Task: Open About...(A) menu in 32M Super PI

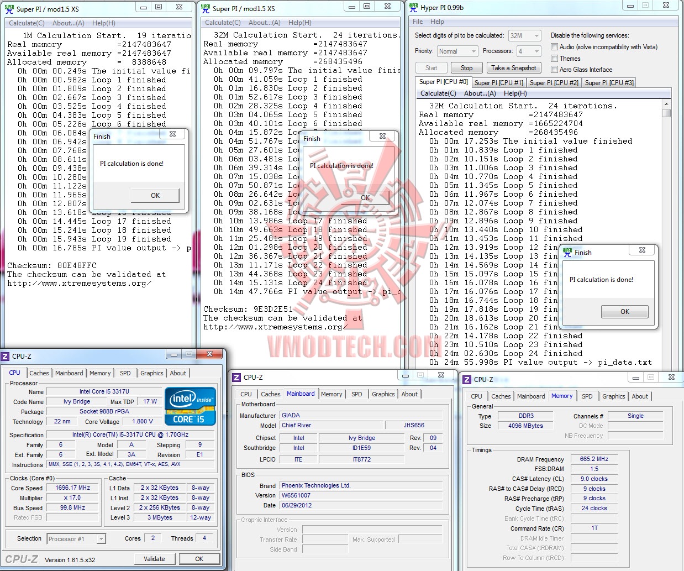Action: click(x=265, y=23)
